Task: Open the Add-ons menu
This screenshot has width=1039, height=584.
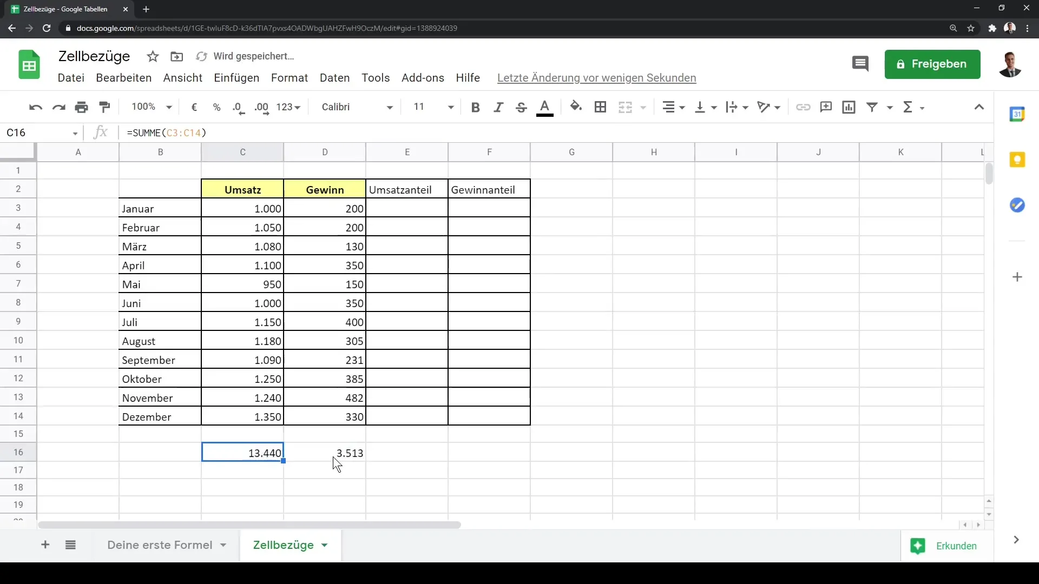Action: (423, 78)
